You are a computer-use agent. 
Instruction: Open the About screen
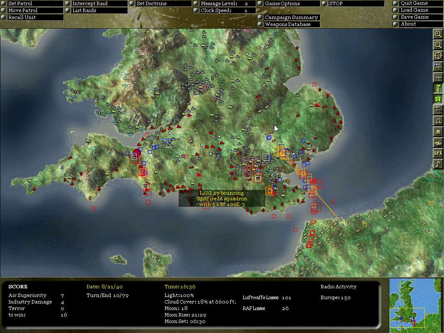(421, 24)
